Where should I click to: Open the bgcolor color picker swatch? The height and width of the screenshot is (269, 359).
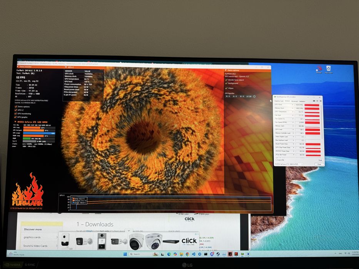[254, 96]
